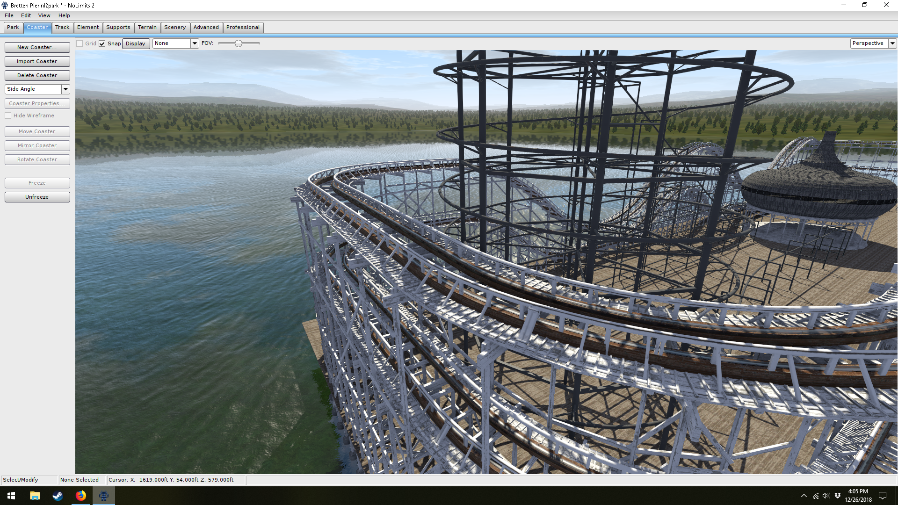Show hidden system tray icons
The height and width of the screenshot is (505, 898).
pyautogui.click(x=804, y=496)
